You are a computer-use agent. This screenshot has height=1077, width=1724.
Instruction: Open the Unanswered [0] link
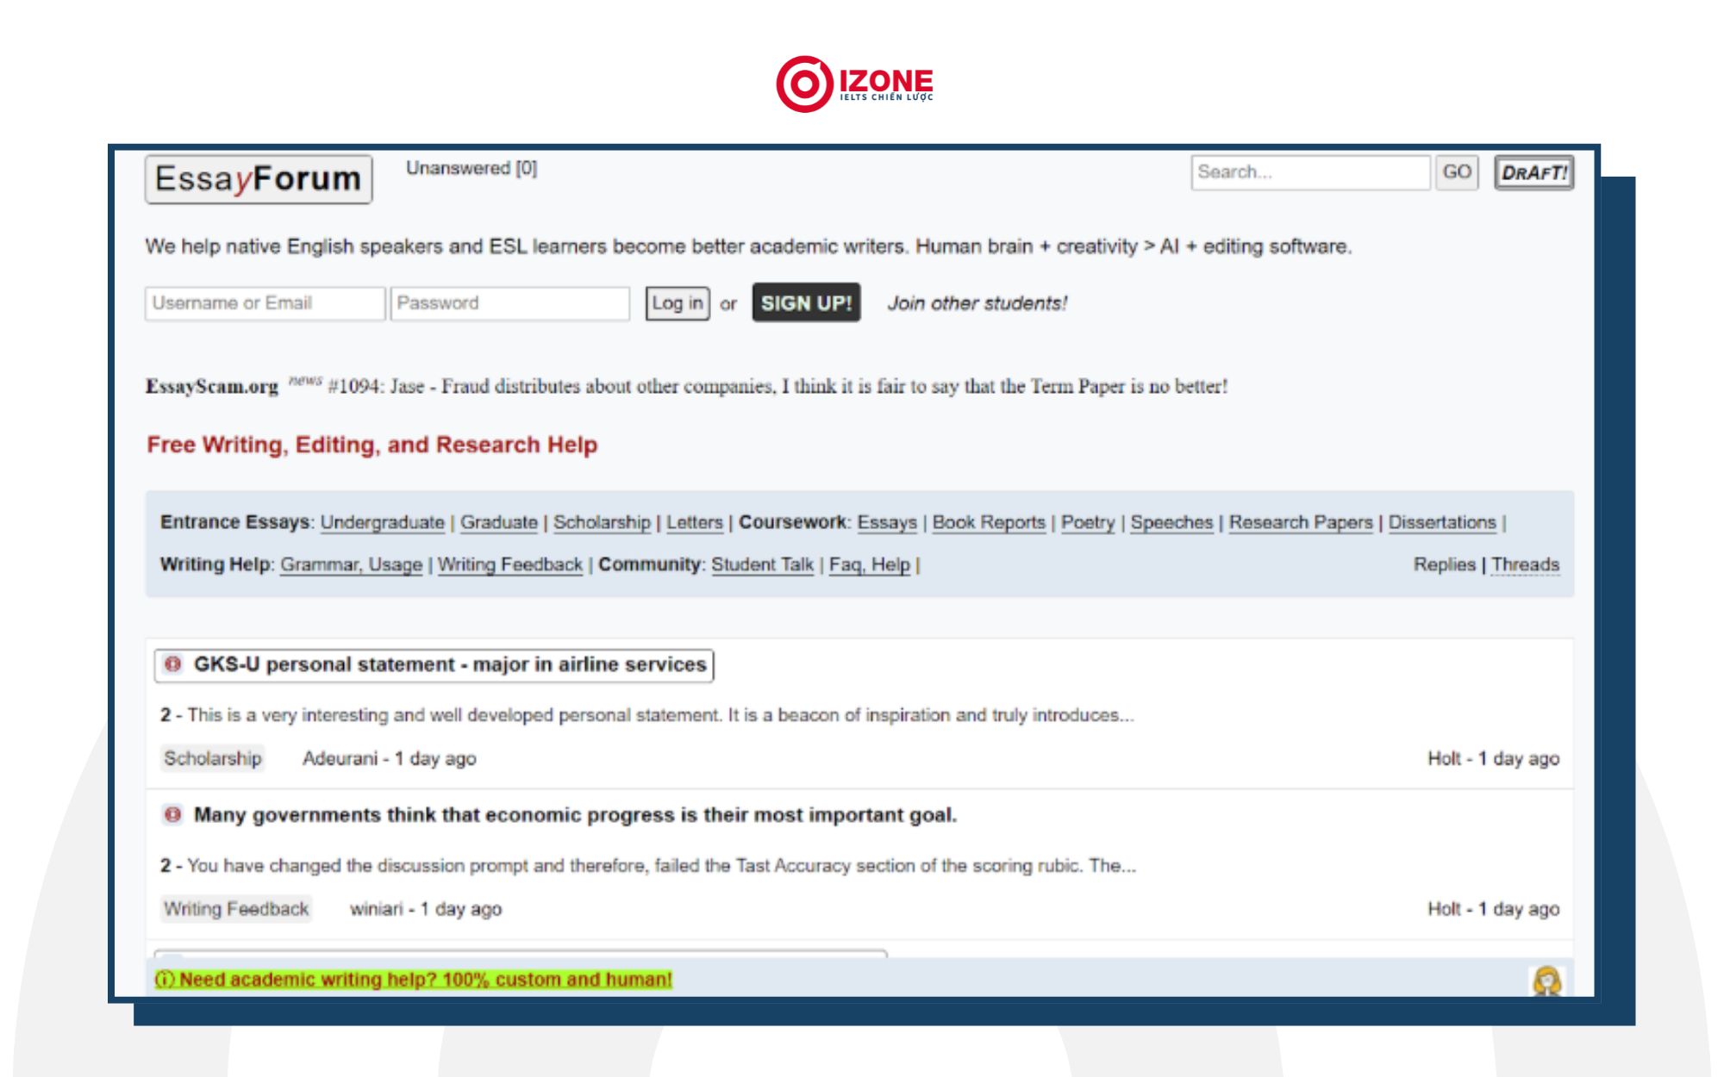[x=472, y=168]
